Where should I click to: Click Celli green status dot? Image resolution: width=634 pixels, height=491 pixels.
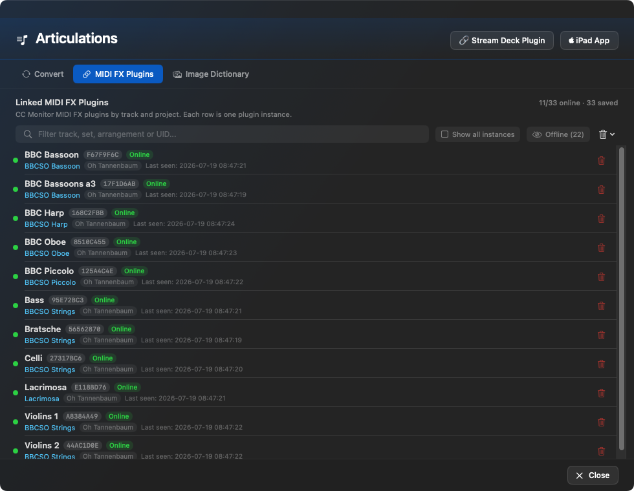16,364
